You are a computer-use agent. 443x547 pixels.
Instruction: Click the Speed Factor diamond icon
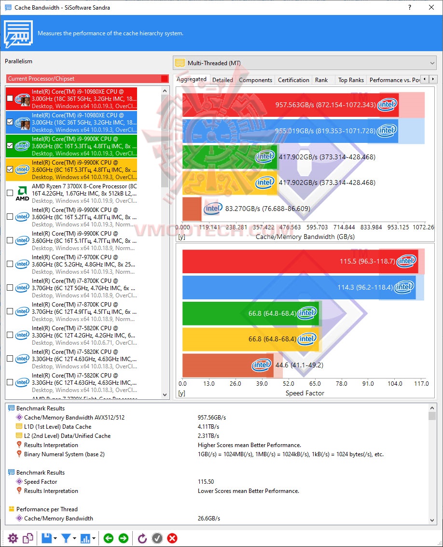[19, 481]
